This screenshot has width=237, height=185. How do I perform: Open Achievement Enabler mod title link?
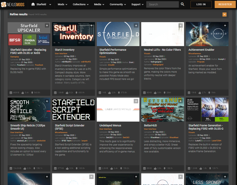pos(202,50)
